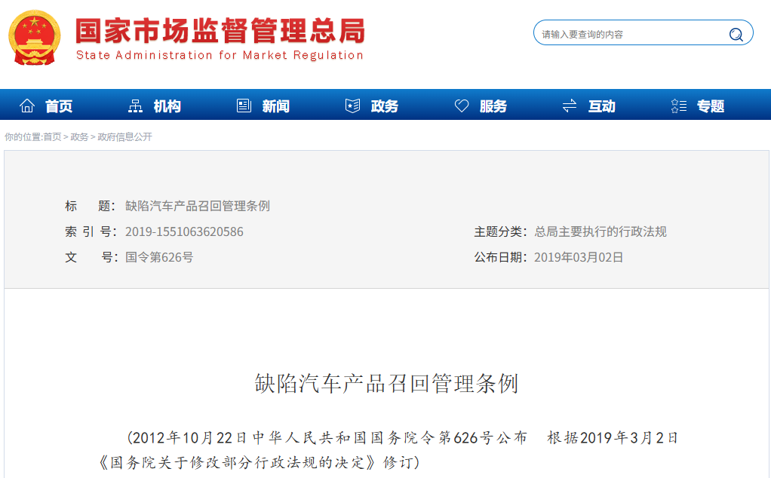The width and height of the screenshot is (771, 478).
Task: Click the 首页 breadcrumb link
Action: click(x=52, y=137)
